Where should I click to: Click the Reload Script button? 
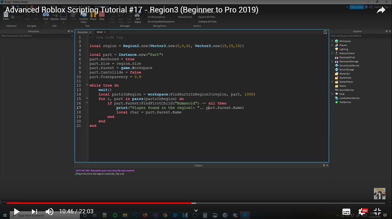coord(185,17)
